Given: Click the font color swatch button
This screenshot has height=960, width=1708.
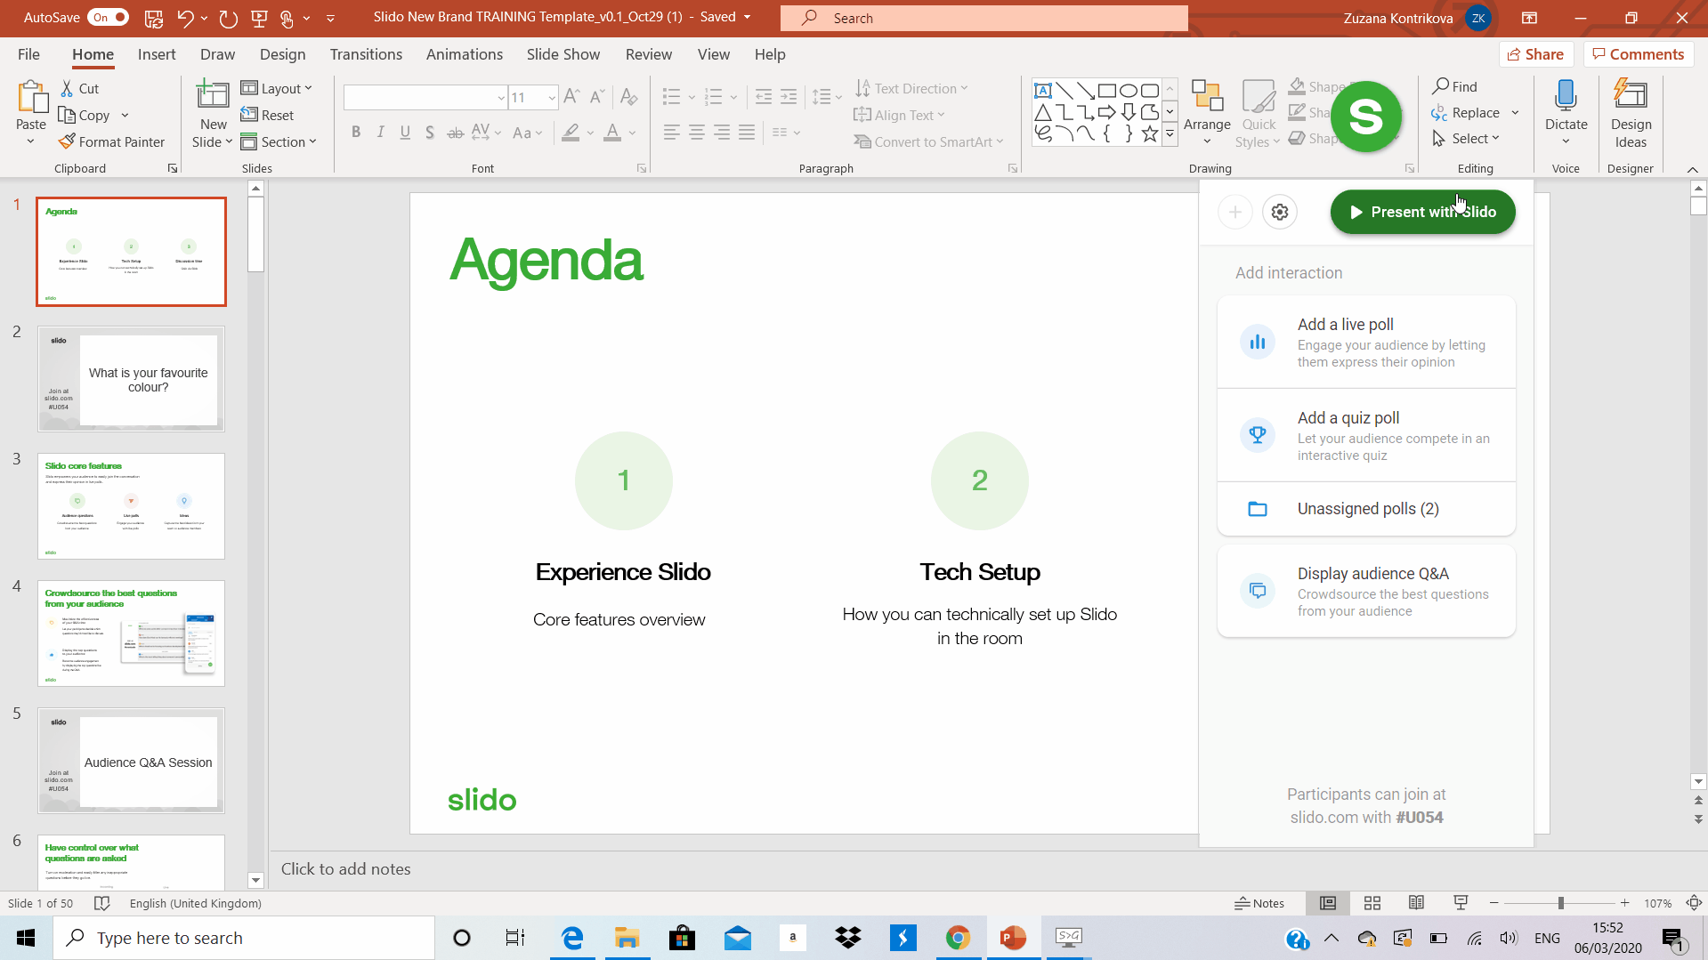Looking at the screenshot, I should [612, 133].
